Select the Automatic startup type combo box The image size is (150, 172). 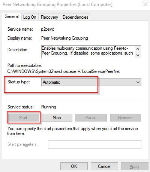91,82
